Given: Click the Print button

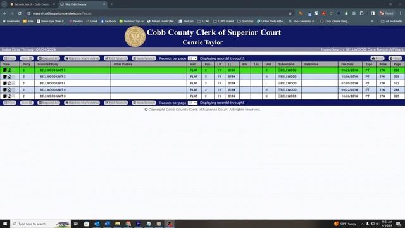Looking at the screenshot, I should click(377, 58).
